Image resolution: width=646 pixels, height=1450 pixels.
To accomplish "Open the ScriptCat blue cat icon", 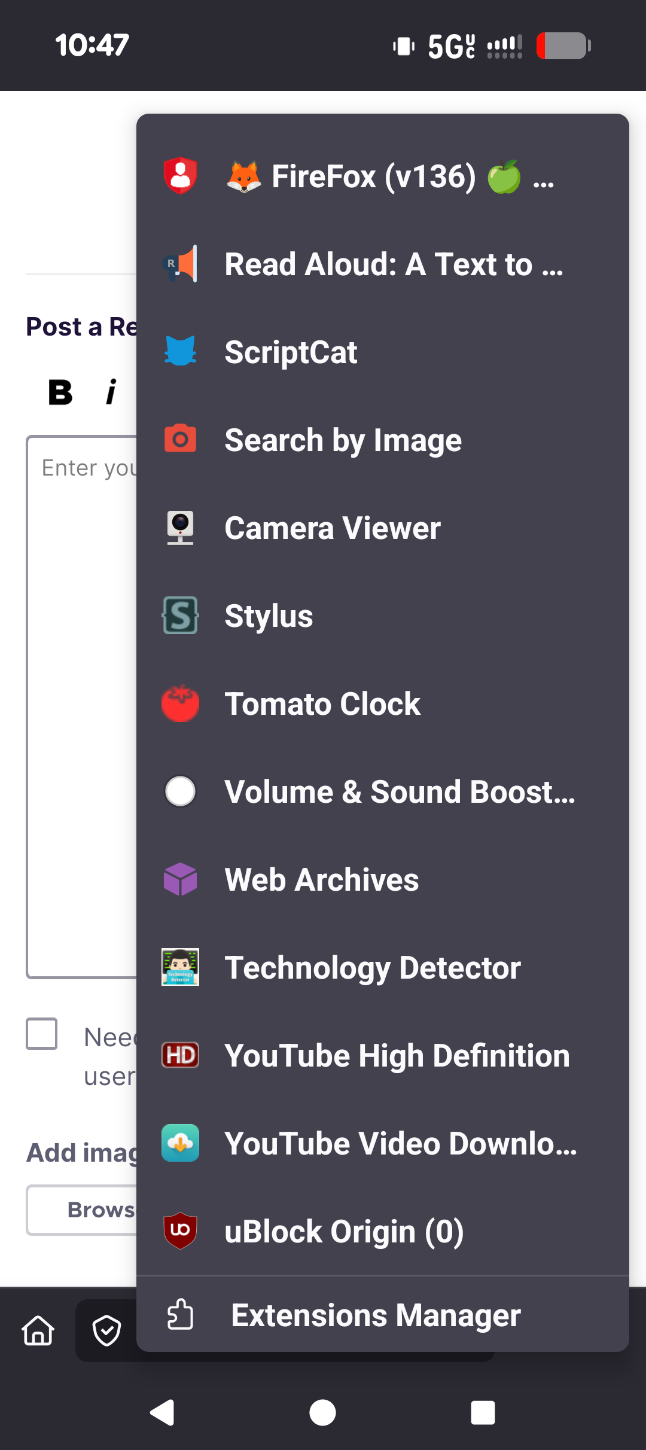I will (x=180, y=351).
